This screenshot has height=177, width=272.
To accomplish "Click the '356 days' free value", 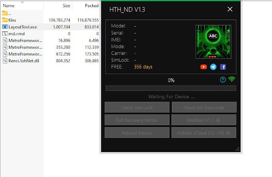I will click(143, 67).
